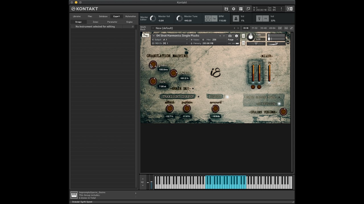
Task: Open the save files disk icon
Action: click(226, 9)
